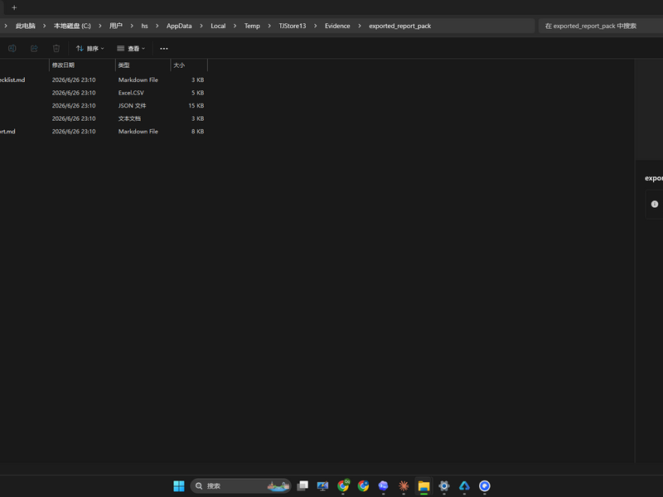Open the Windows Start menu
This screenshot has width=663, height=497.
(x=179, y=486)
